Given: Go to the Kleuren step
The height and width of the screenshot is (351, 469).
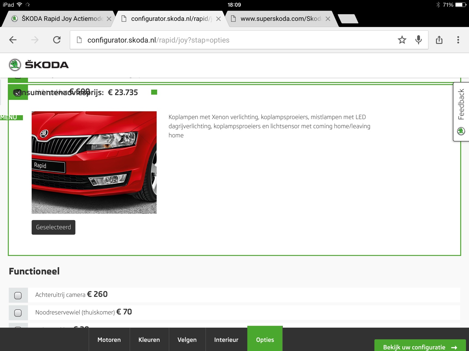Looking at the screenshot, I should coord(149,339).
